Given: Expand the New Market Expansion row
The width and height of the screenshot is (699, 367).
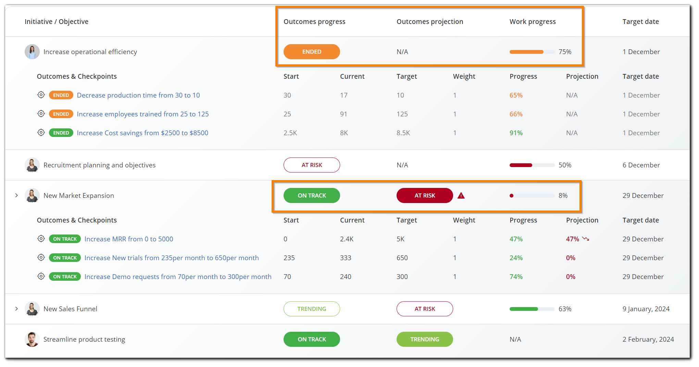Looking at the screenshot, I should coord(16,195).
